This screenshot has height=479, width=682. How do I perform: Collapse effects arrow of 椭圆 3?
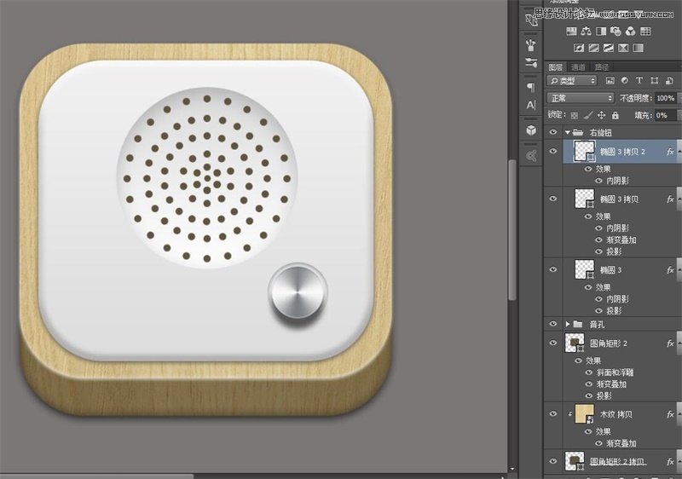(x=678, y=270)
